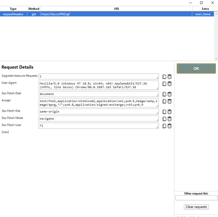This screenshot has width=218, height=217.
Task: Edit the Sec-Fetch-Mode value 'navigate'
Action: point(99,119)
